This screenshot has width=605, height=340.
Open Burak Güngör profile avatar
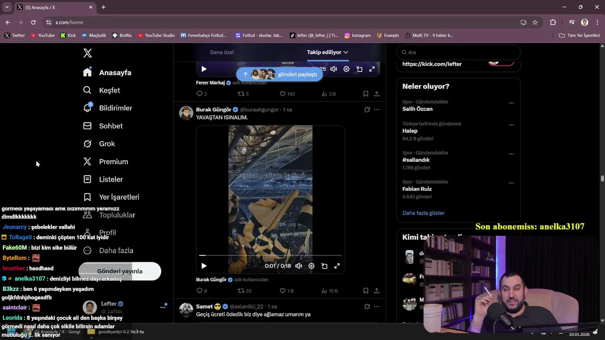pyautogui.click(x=186, y=113)
